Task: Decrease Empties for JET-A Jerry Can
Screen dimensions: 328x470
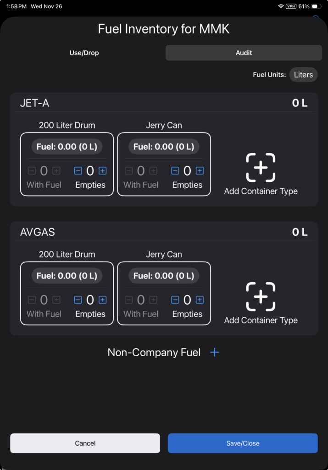Action: (x=175, y=171)
